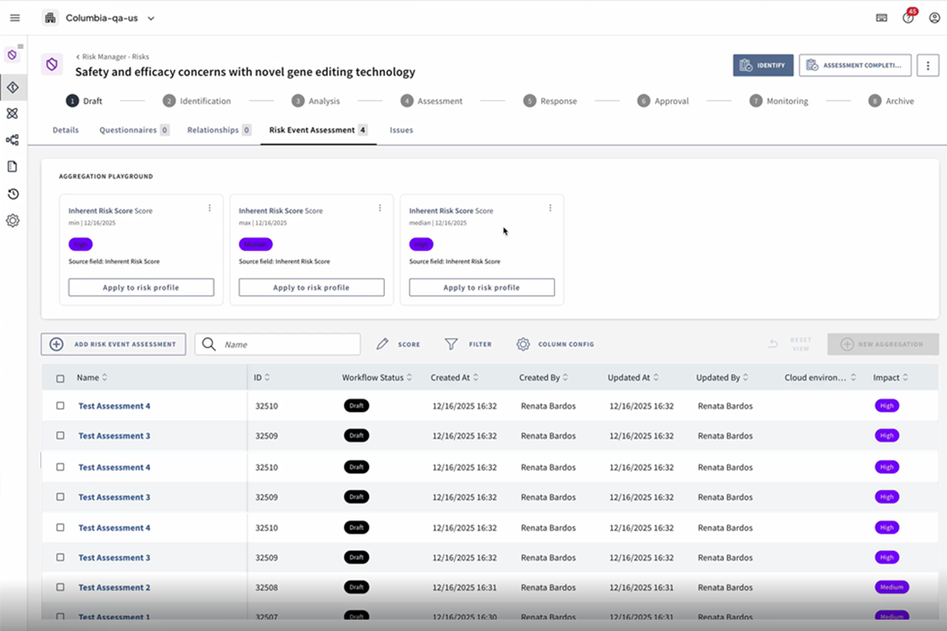Switch to the Issues tab
Screen dimensions: 947x631
point(401,130)
